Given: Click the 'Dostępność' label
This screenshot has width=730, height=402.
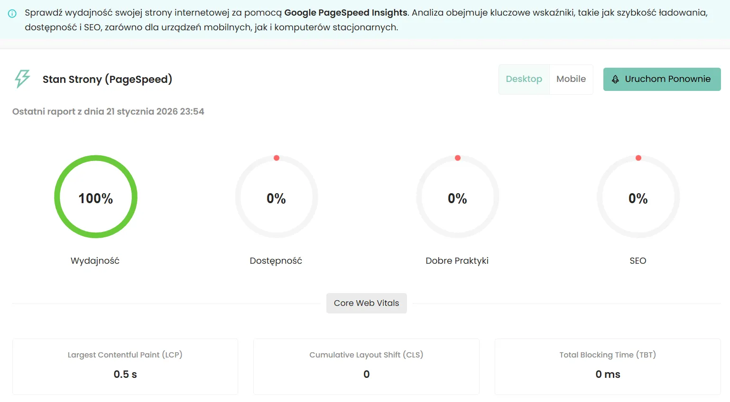Looking at the screenshot, I should point(276,261).
